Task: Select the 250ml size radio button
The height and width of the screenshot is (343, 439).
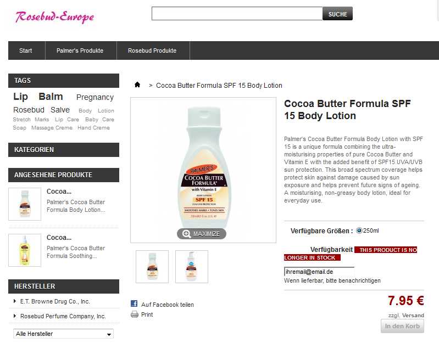Action: [x=359, y=230]
